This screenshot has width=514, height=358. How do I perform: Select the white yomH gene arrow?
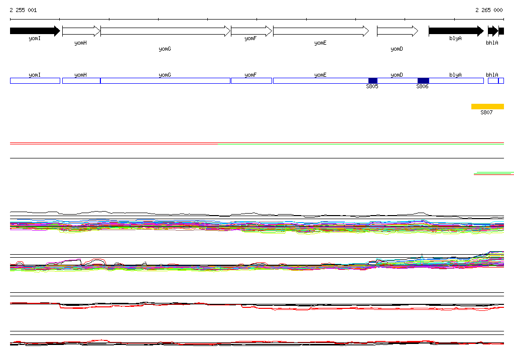coord(81,31)
